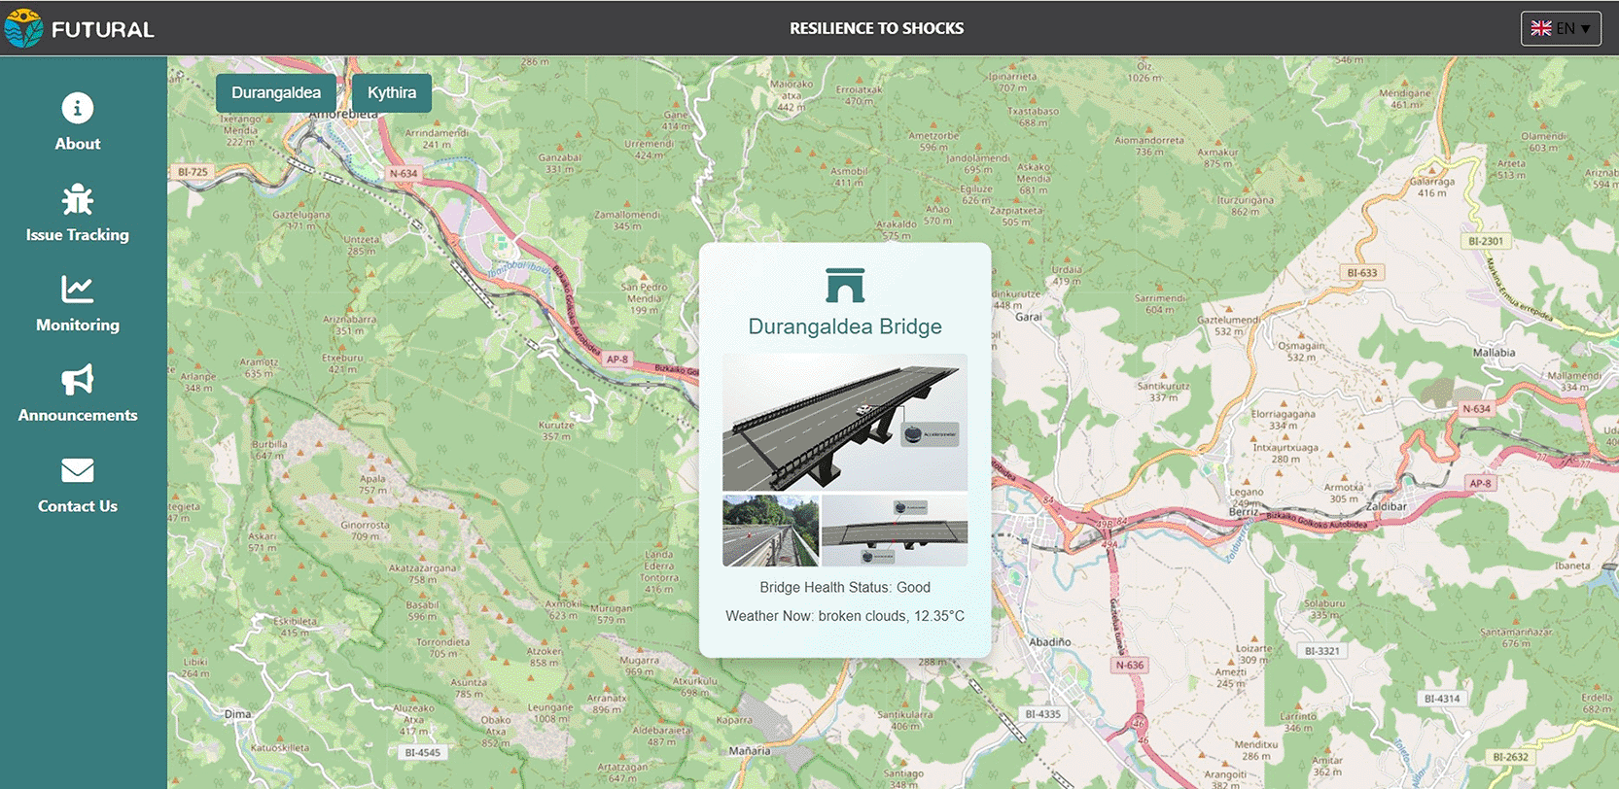Click the Abadiño town label on map
Viewport: 1619px width, 789px height.
coord(1050,642)
